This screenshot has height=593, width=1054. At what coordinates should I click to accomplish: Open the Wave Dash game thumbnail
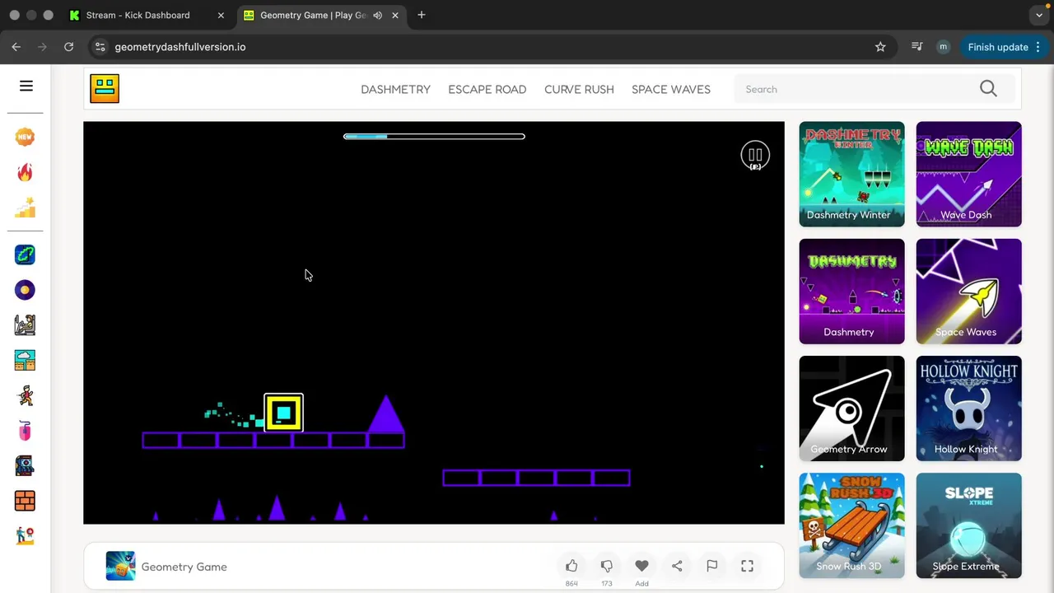pos(968,174)
